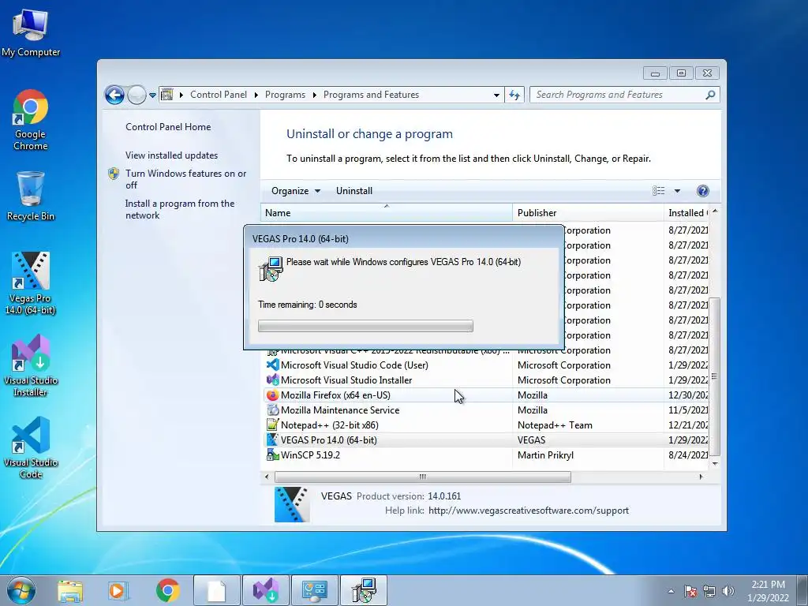Open Chrome from the taskbar
Screen dimensions: 808x606
167,591
